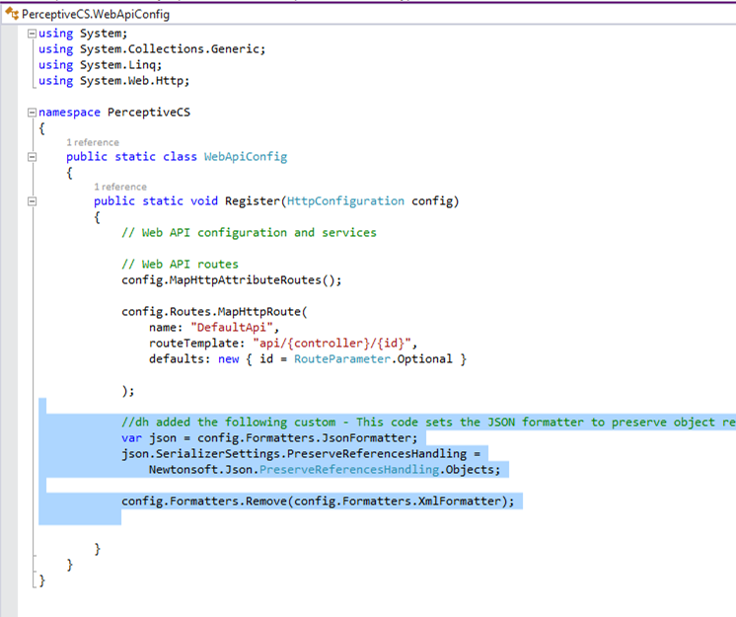Click 'var json = config.Formatters.JsonFormatter;' line
Screen dimensions: 736x617
[269, 438]
